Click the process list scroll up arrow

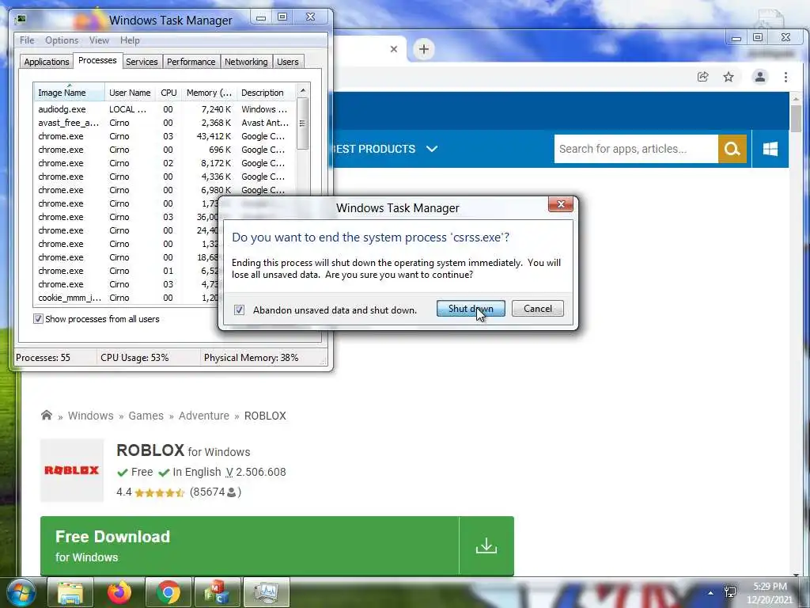(x=303, y=90)
